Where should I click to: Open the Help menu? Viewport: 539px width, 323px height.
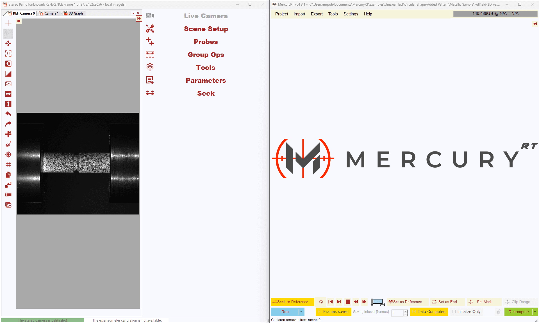pyautogui.click(x=368, y=14)
